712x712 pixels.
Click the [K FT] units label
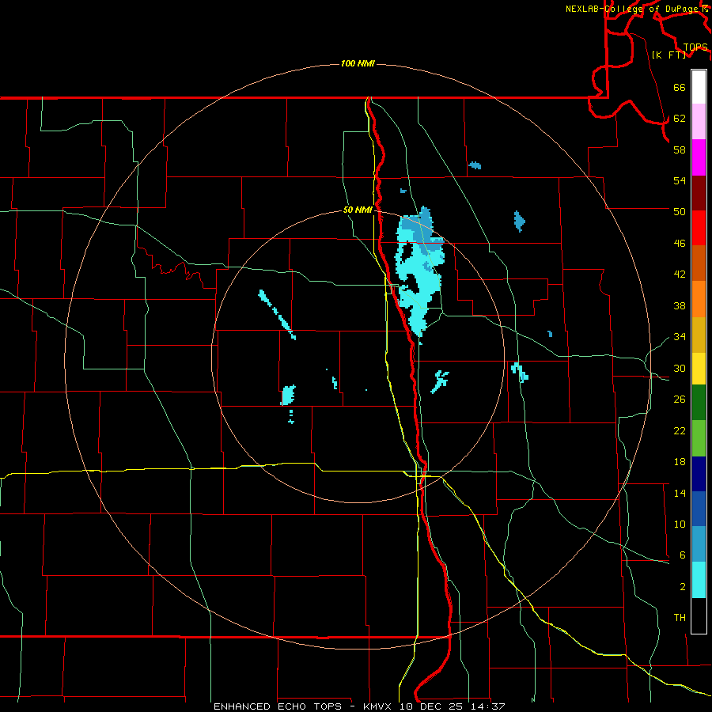coord(668,55)
